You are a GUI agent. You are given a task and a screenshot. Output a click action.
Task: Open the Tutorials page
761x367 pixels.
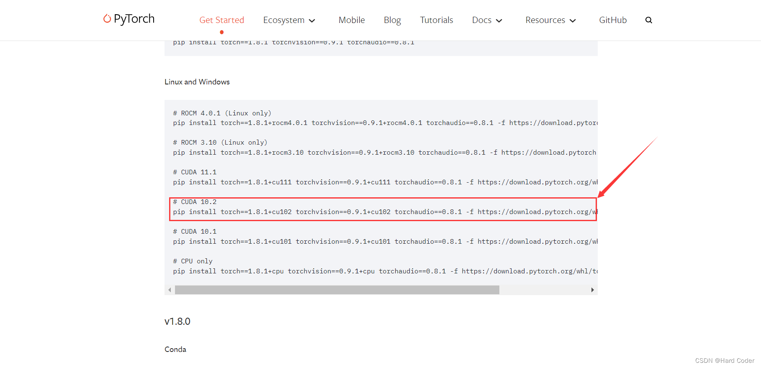(437, 20)
